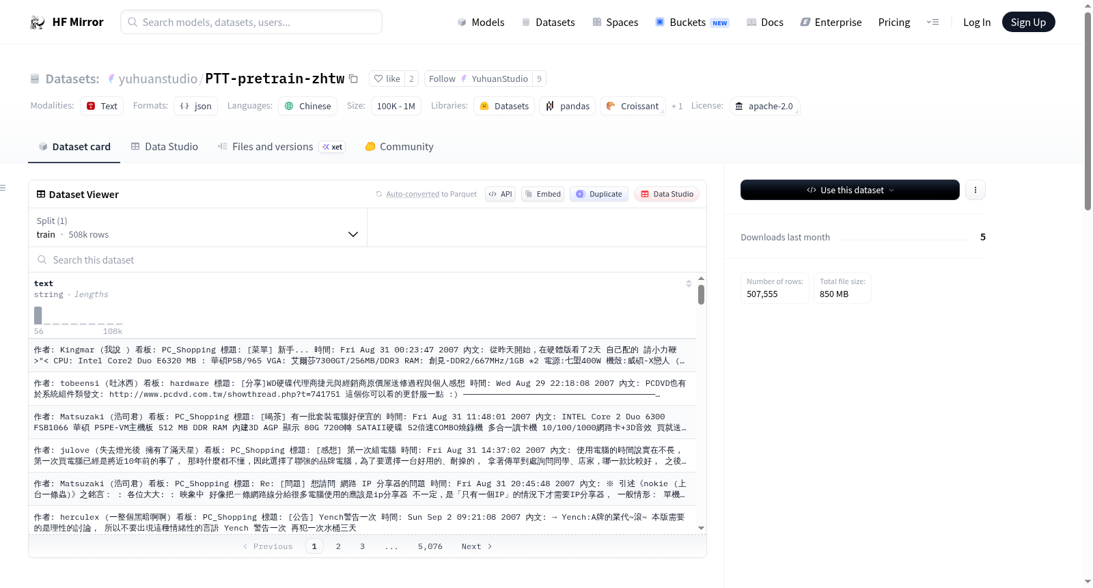The image size is (1093, 588).
Task: Follow YuhuanStudio
Action: (478, 79)
